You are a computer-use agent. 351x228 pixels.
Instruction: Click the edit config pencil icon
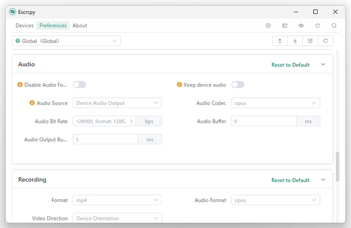(x=310, y=41)
